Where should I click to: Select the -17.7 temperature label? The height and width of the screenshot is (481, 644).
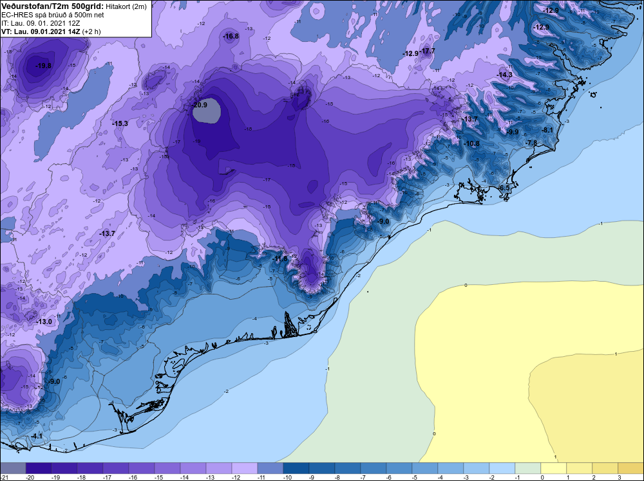(x=427, y=51)
